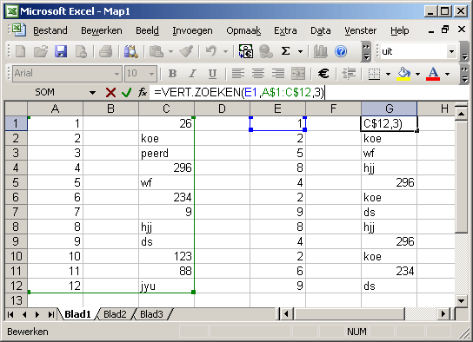
Task: Click the Select All corner button
Action: point(16,109)
